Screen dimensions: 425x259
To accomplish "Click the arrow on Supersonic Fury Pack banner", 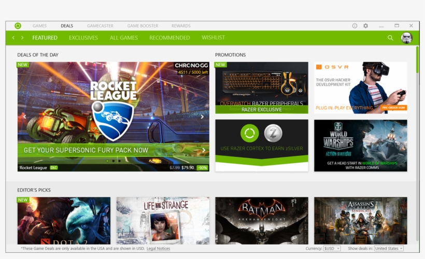I will 204,150.
